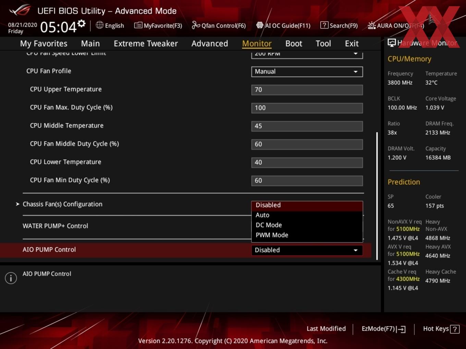Click 157 pts cooler value

(x=434, y=206)
